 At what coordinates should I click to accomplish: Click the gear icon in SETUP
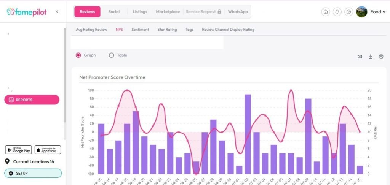tap(11, 173)
